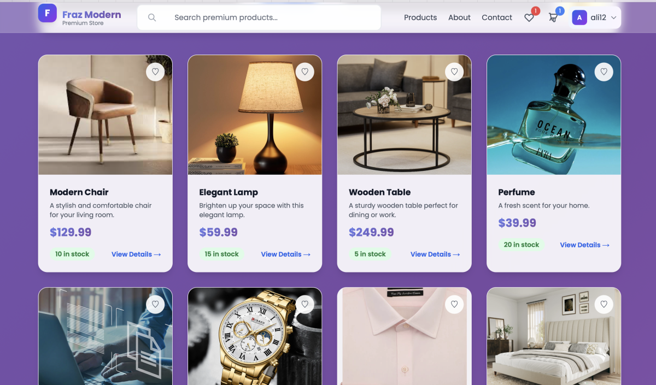Add Wooden Table to wishlist via heart

click(x=454, y=72)
